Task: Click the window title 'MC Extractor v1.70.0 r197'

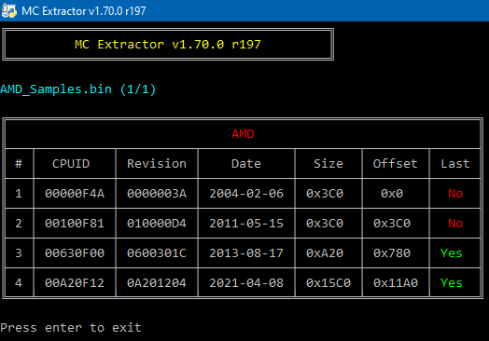Action: pos(84,11)
